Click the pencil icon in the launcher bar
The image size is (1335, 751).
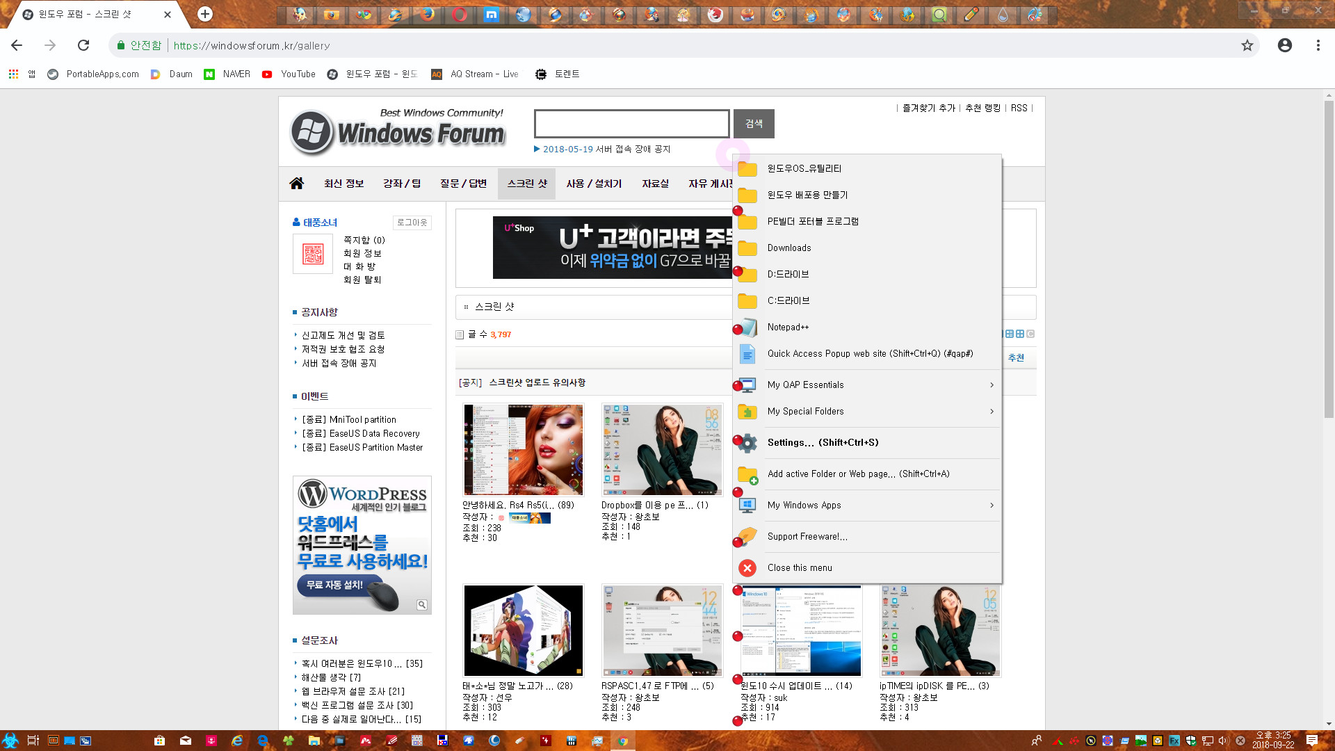pyautogui.click(x=971, y=15)
